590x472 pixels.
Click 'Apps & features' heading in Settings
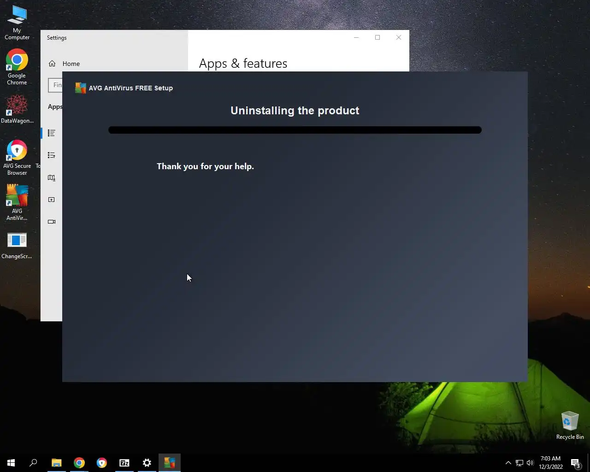243,64
